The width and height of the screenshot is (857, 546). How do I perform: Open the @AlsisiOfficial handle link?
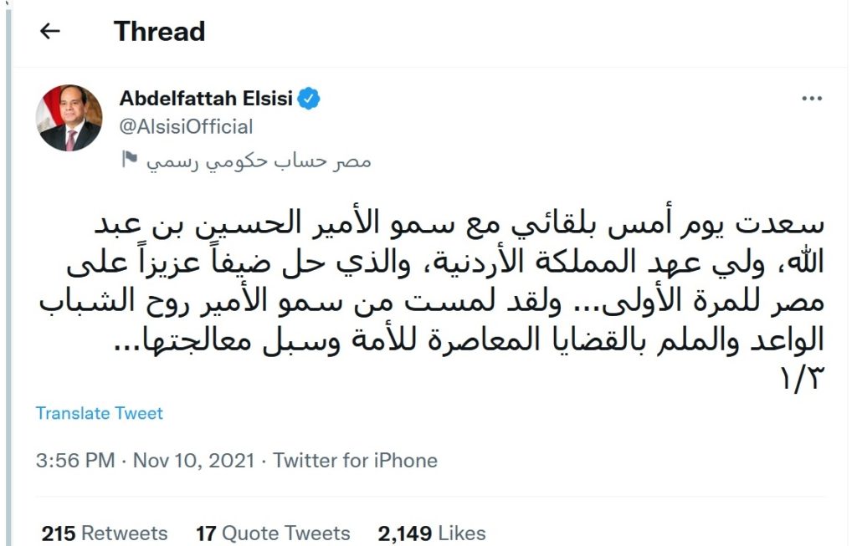(x=186, y=127)
